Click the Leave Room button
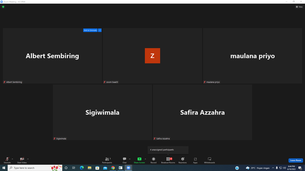The width and height of the screenshot is (305, 171). click(295, 161)
